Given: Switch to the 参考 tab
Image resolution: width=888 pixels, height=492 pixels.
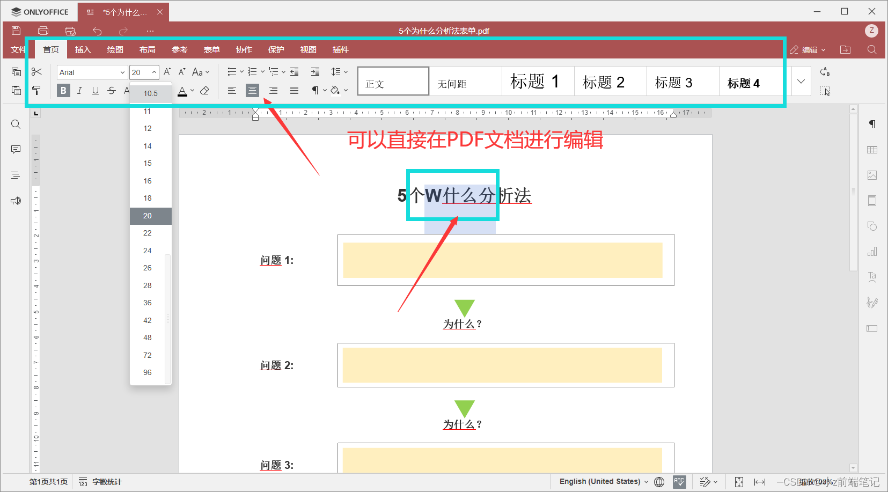Looking at the screenshot, I should [180, 49].
